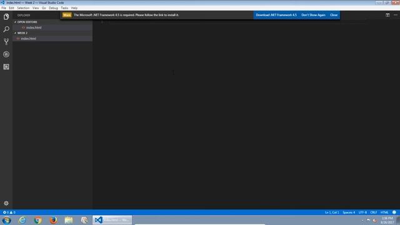Launch Firefox from the taskbar
The height and width of the screenshot is (225, 400).
53,220
